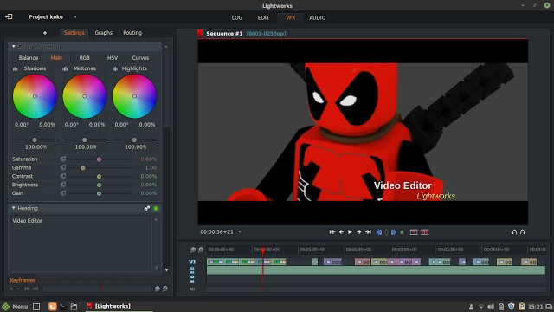The width and height of the screenshot is (554, 312).
Task: Click the keyframe icon beside Gamma
Action: tap(63, 167)
